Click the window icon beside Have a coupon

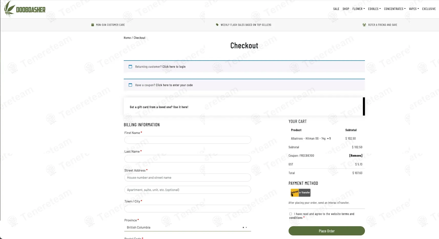tap(130, 85)
